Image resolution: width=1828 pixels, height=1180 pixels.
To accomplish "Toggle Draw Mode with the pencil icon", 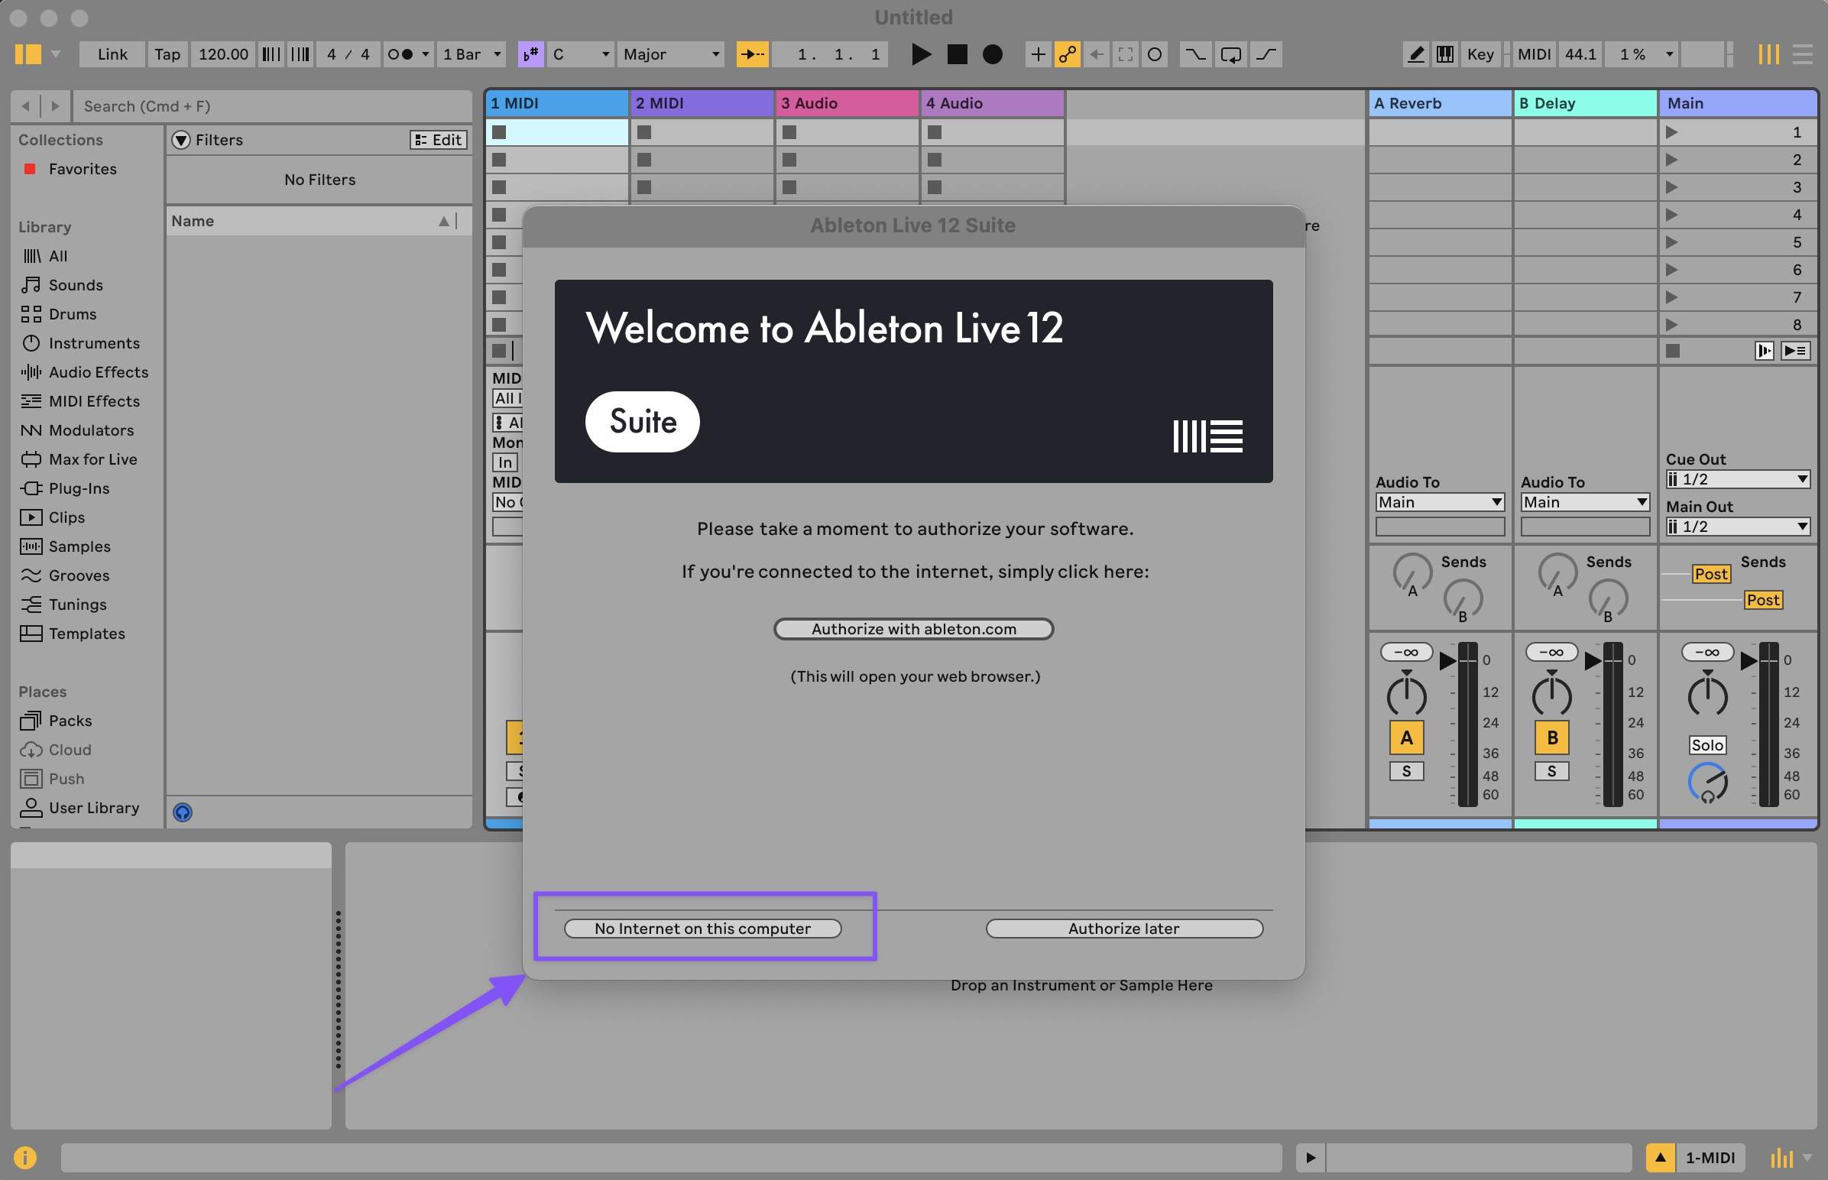I will 1415,54.
